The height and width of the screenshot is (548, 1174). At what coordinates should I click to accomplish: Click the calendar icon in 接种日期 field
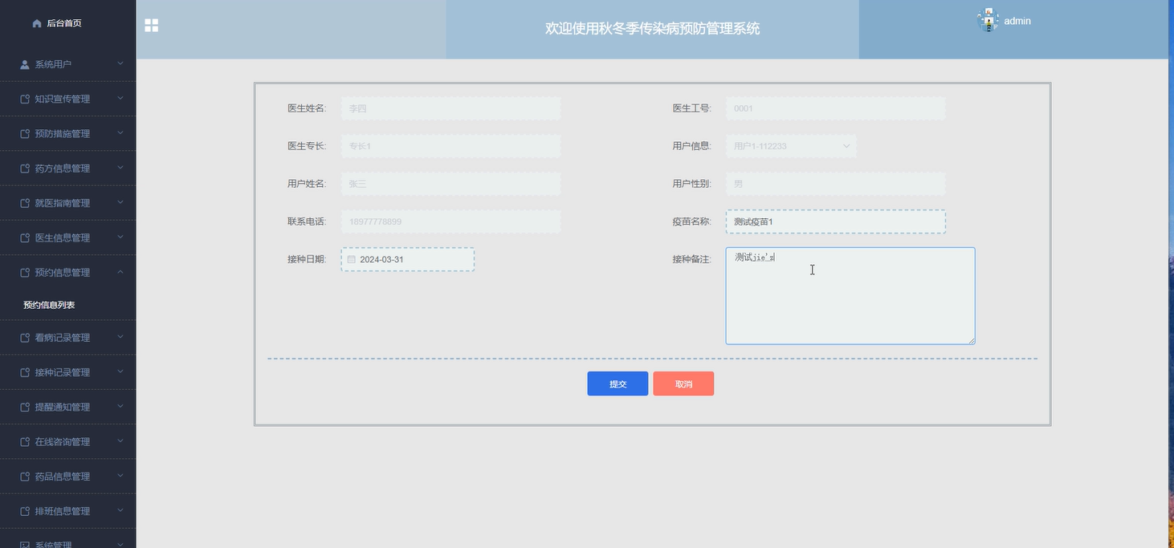click(x=351, y=260)
